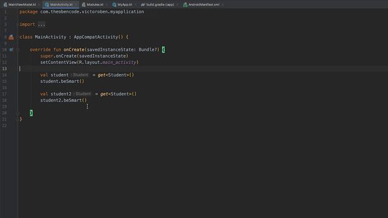Click line number 13 in the gutter

pos(4,68)
